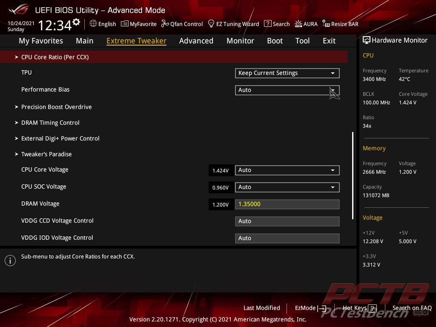Click the ROG logo

tap(18, 9)
